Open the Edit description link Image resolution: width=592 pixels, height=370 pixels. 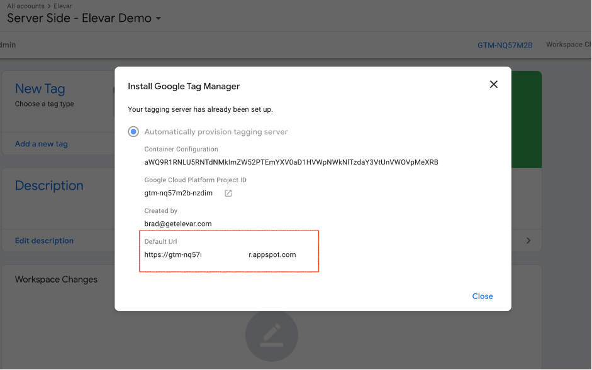(x=44, y=241)
